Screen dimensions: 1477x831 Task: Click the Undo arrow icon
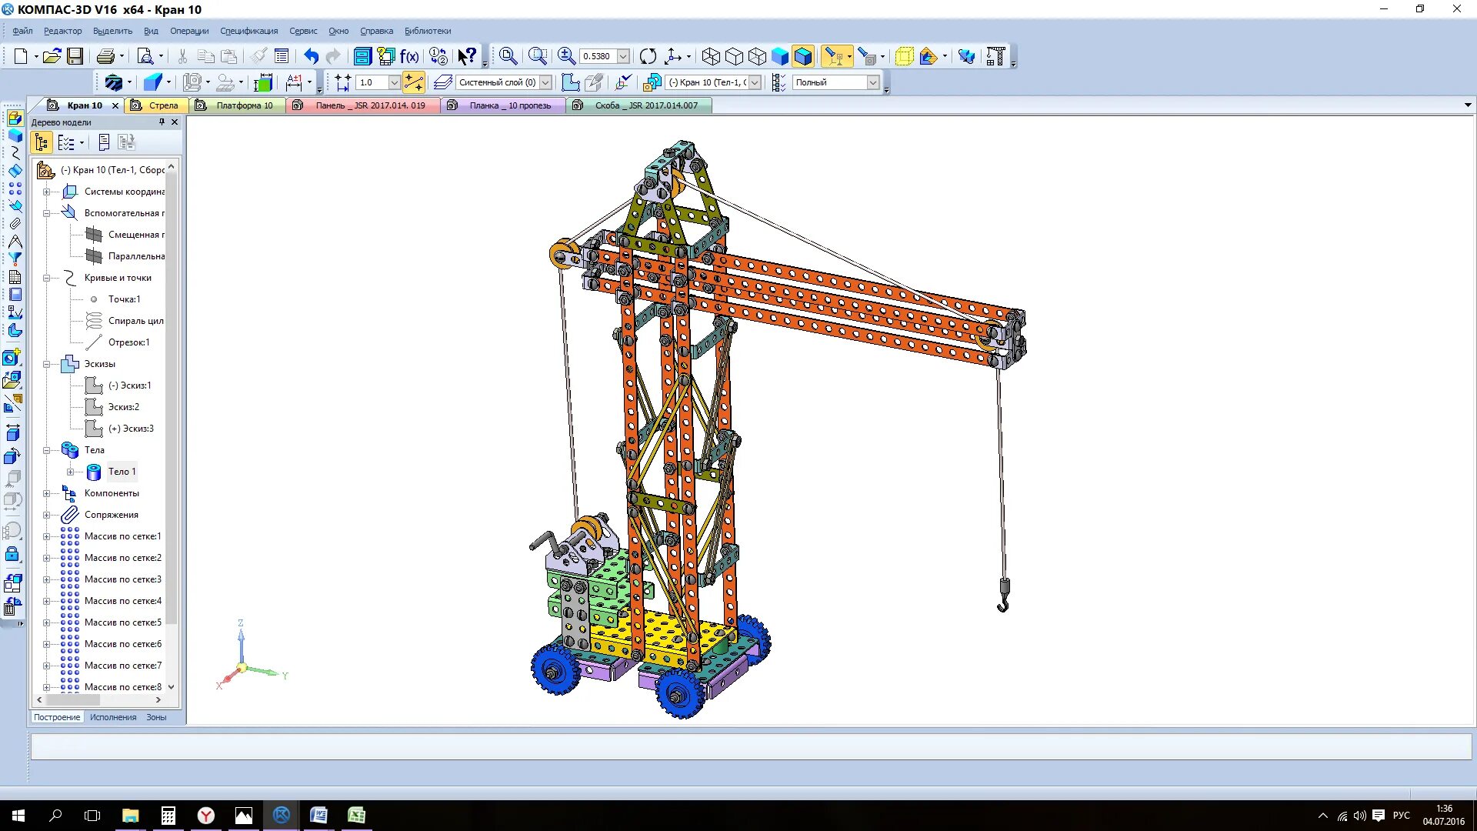pos(311,56)
